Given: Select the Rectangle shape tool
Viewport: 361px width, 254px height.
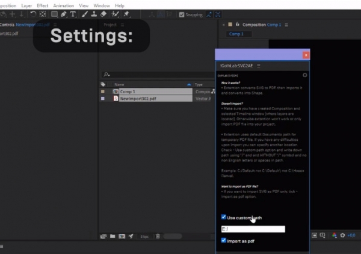Looking at the screenshot, I should pos(53,14).
